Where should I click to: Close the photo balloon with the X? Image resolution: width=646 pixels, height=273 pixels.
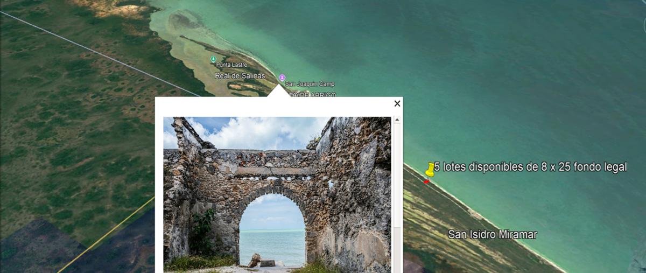pyautogui.click(x=397, y=103)
